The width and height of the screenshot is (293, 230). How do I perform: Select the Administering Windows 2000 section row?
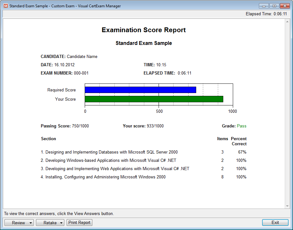tap(144, 177)
